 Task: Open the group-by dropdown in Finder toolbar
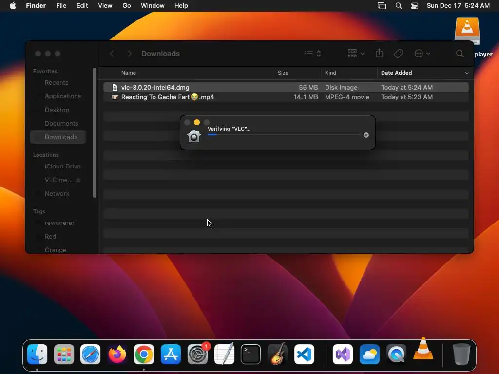pyautogui.click(x=356, y=54)
